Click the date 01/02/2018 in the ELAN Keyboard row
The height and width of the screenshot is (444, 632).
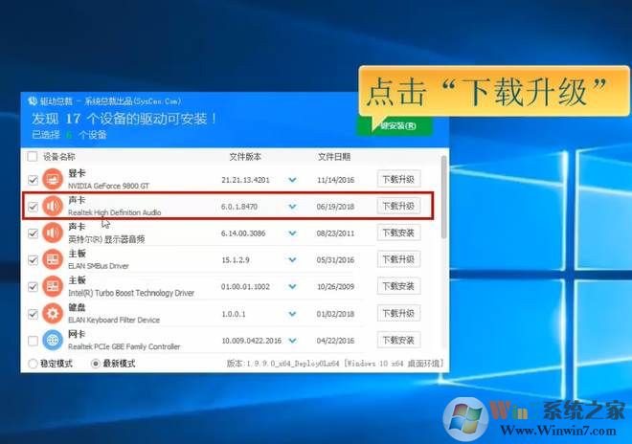pos(335,314)
